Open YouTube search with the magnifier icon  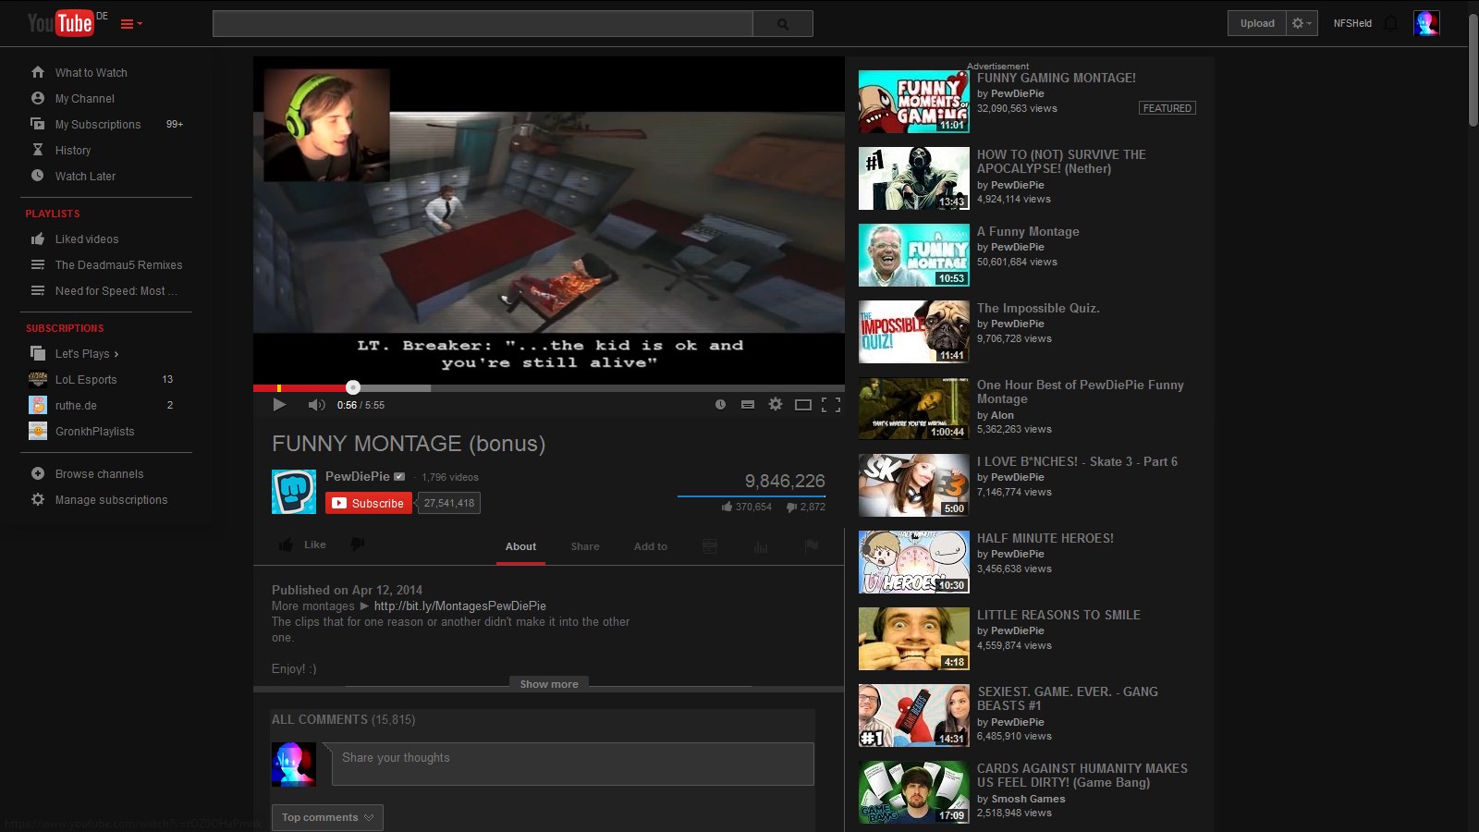(783, 23)
